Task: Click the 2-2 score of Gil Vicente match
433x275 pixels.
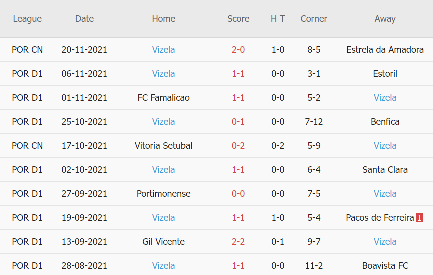Action: (x=238, y=242)
